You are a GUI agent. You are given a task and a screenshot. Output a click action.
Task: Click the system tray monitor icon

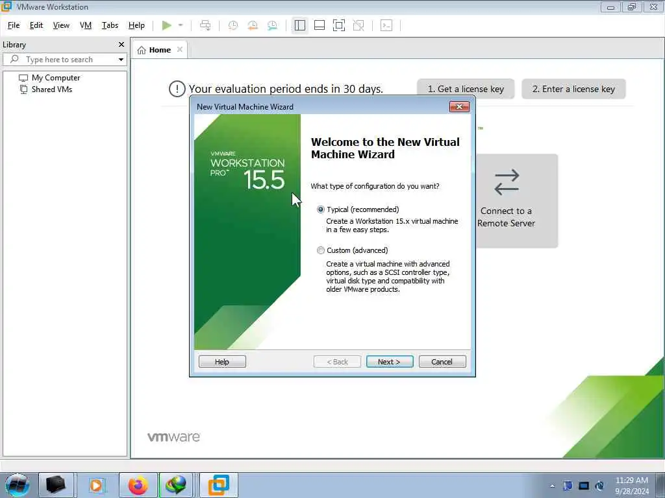coord(584,486)
